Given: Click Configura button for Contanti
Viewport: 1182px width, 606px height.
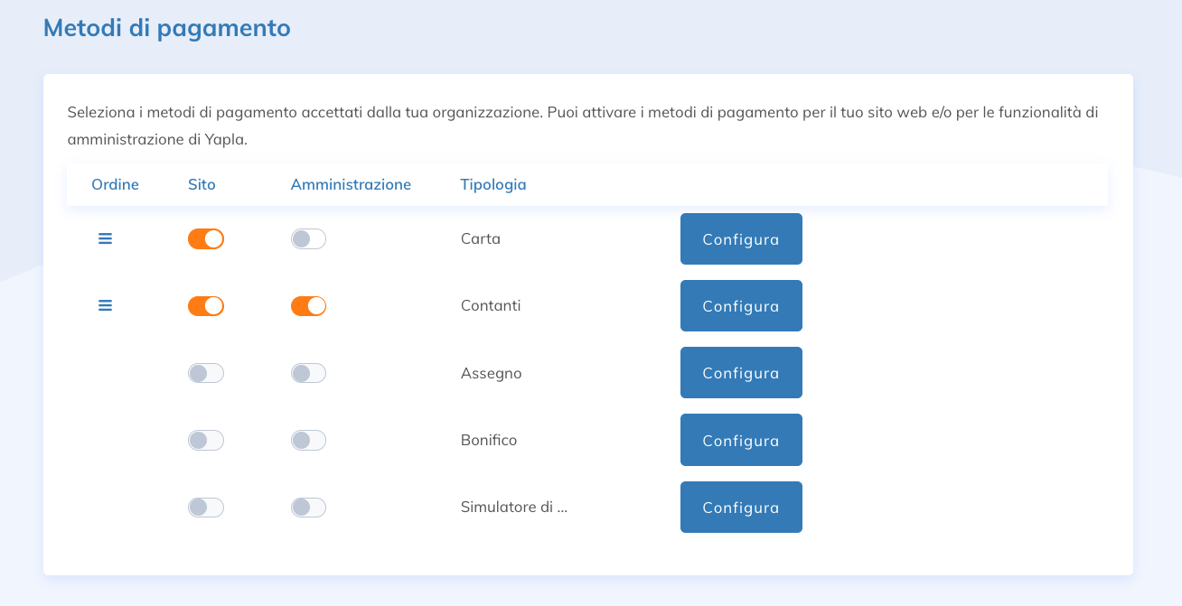Looking at the screenshot, I should (741, 306).
